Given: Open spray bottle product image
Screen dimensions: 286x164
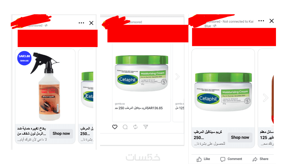Looking at the screenshot, I should [46, 87].
